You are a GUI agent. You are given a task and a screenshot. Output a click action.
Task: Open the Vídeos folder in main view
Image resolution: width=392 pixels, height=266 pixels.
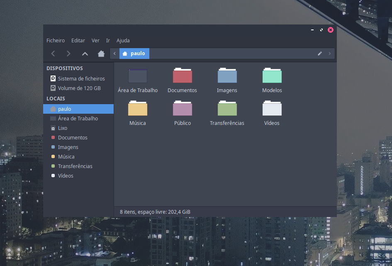[272, 109]
